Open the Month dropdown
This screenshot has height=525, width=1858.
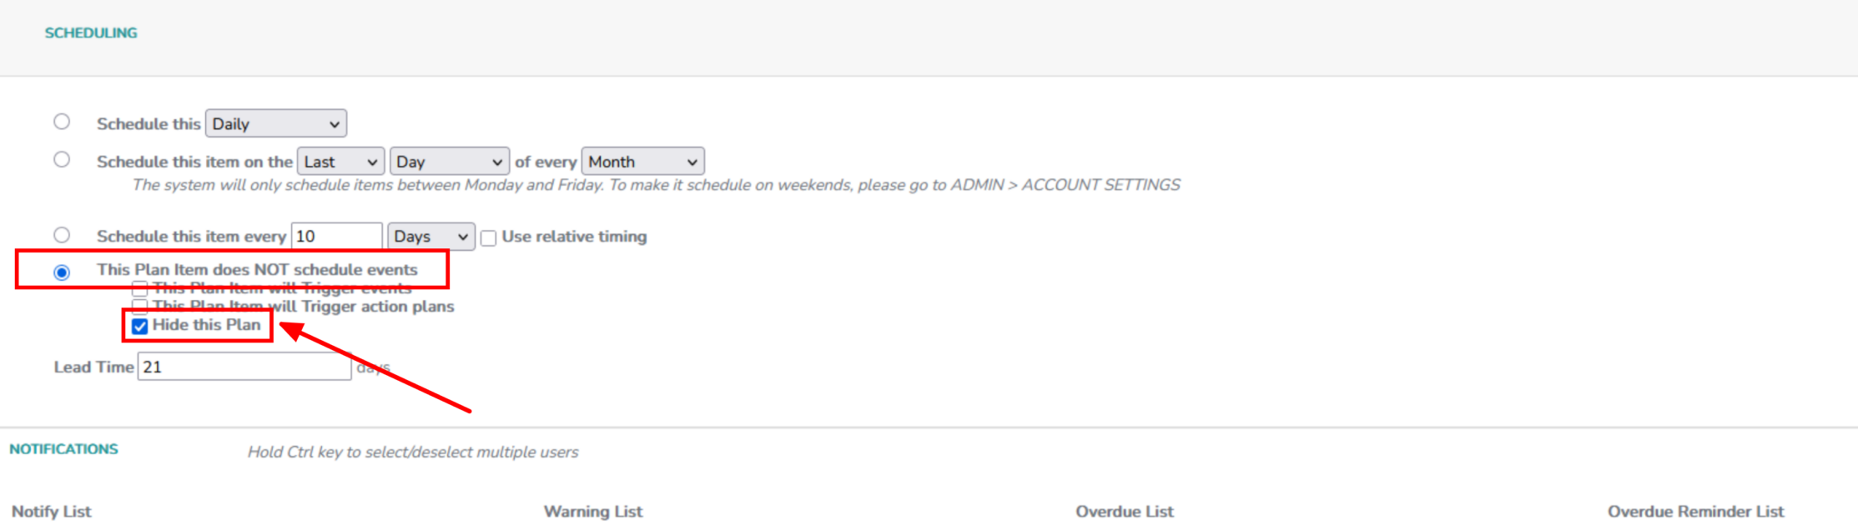coord(643,162)
